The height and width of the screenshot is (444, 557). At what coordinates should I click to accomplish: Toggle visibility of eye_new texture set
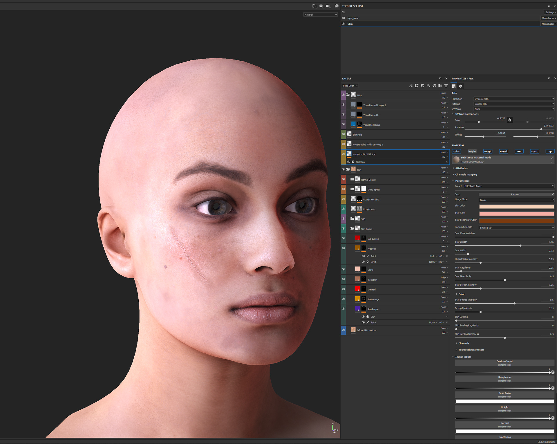coord(343,18)
